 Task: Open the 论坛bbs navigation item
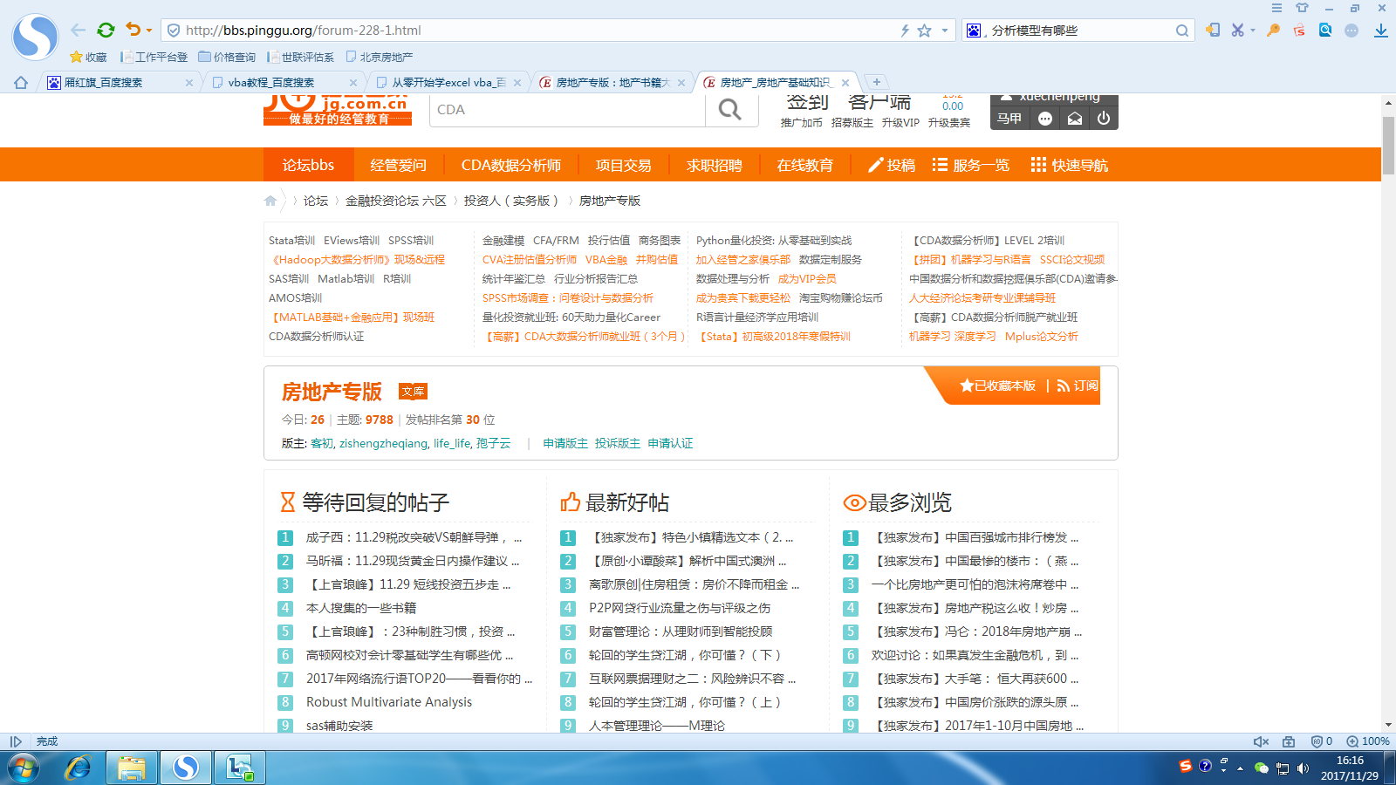308,165
